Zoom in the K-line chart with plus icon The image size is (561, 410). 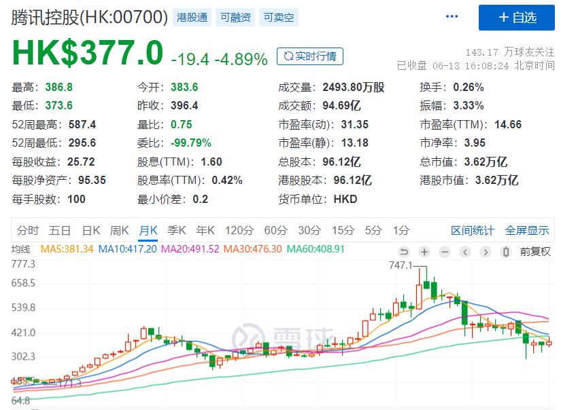[424, 251]
